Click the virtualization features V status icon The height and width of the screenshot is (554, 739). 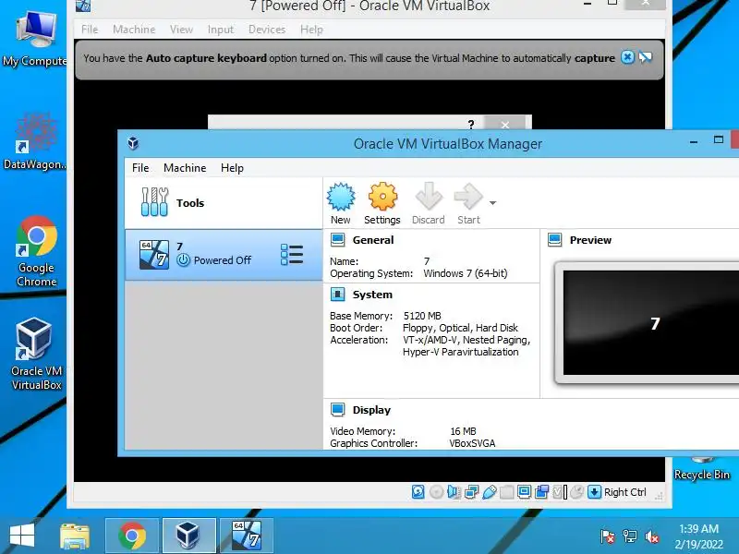(560, 492)
